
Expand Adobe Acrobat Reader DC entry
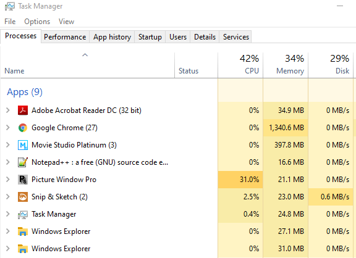[7, 110]
